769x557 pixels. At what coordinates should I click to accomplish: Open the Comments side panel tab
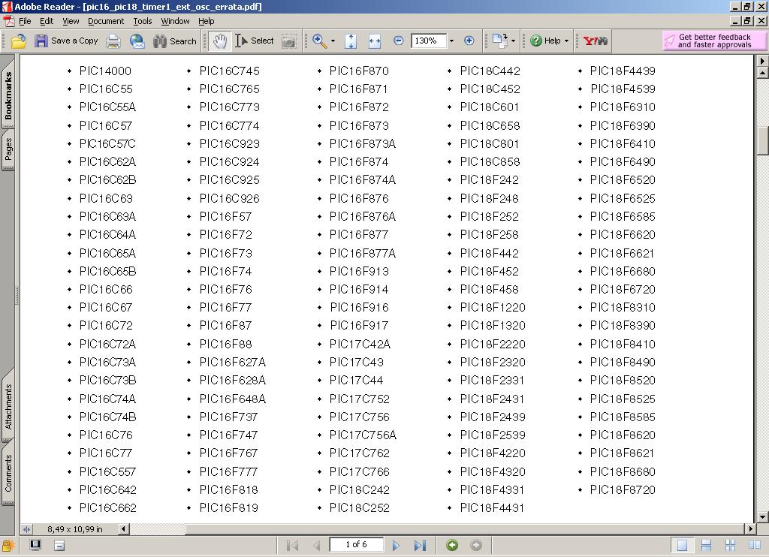(8, 473)
